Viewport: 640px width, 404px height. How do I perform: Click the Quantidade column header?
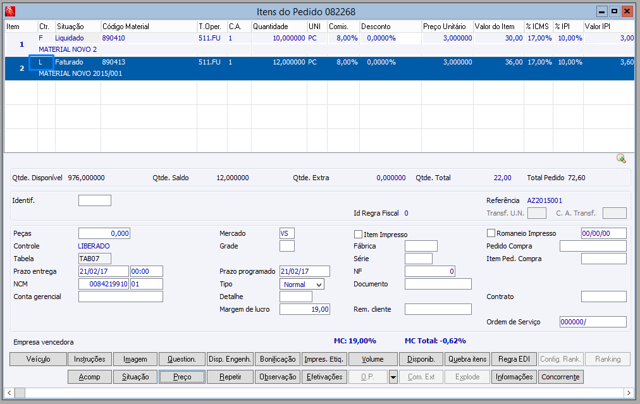click(x=278, y=27)
